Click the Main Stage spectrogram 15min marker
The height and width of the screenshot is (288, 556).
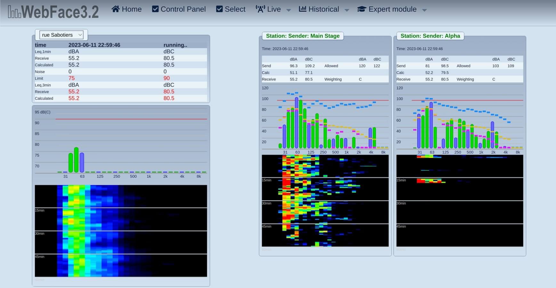(266, 180)
